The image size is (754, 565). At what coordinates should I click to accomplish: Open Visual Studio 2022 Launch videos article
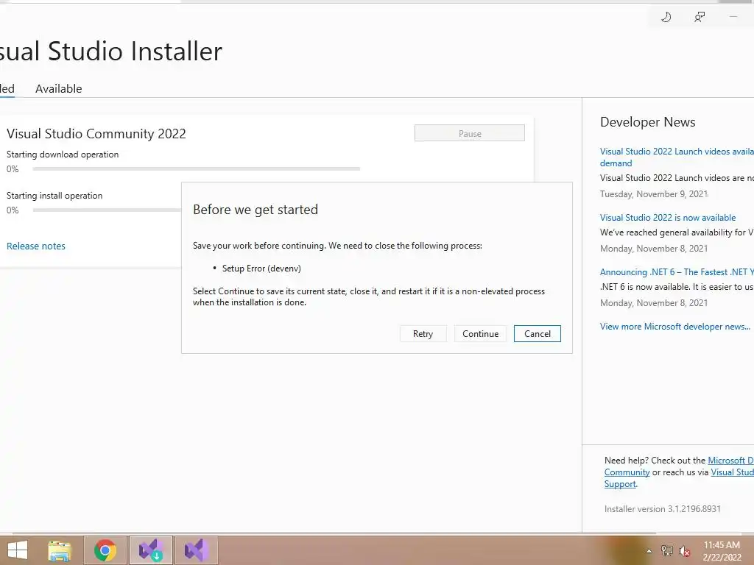pos(677,157)
